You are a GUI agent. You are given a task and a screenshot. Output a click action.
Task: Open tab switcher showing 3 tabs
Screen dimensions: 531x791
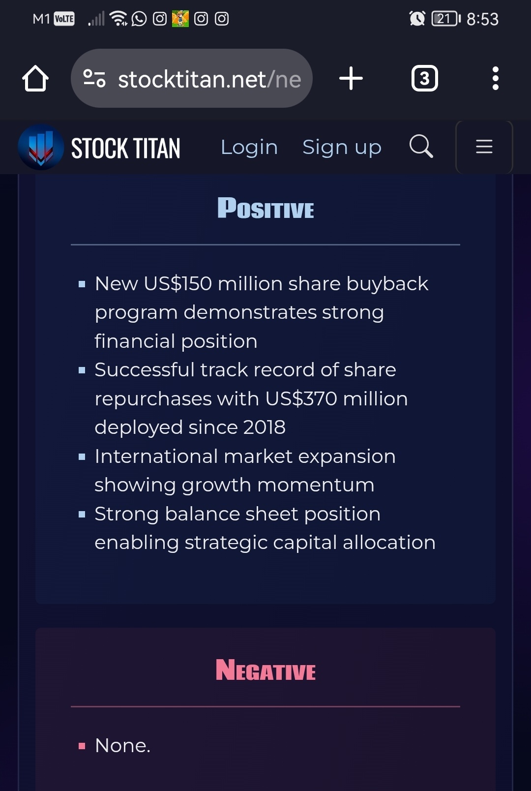point(425,78)
